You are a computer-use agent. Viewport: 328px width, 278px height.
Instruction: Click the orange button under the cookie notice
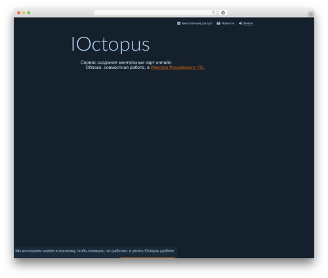pos(148,258)
